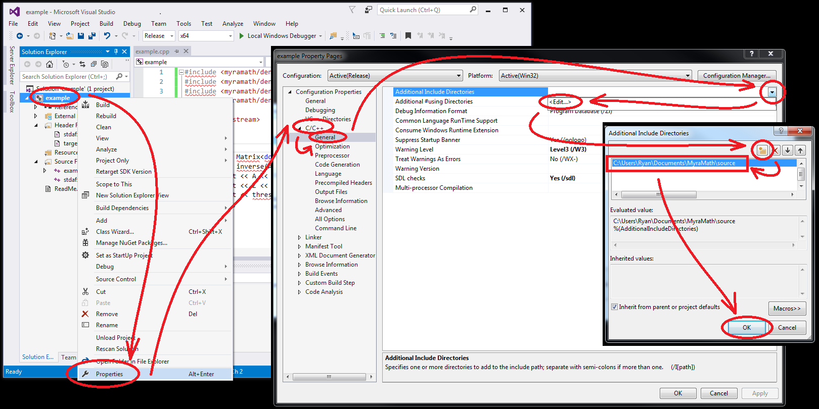
Task: Click the <Edit...> option in the dropdown list
Action: coord(561,101)
